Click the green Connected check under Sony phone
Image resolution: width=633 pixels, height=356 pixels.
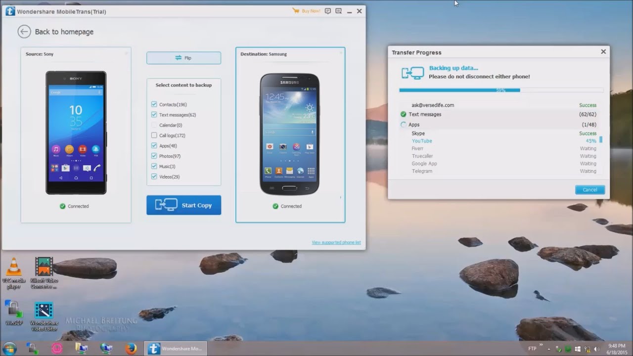click(x=62, y=206)
